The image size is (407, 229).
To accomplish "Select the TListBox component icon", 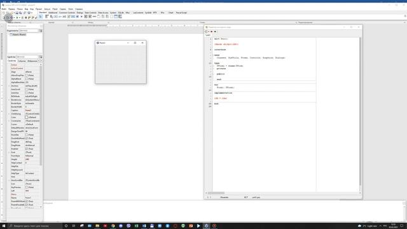I will coord(86,17).
